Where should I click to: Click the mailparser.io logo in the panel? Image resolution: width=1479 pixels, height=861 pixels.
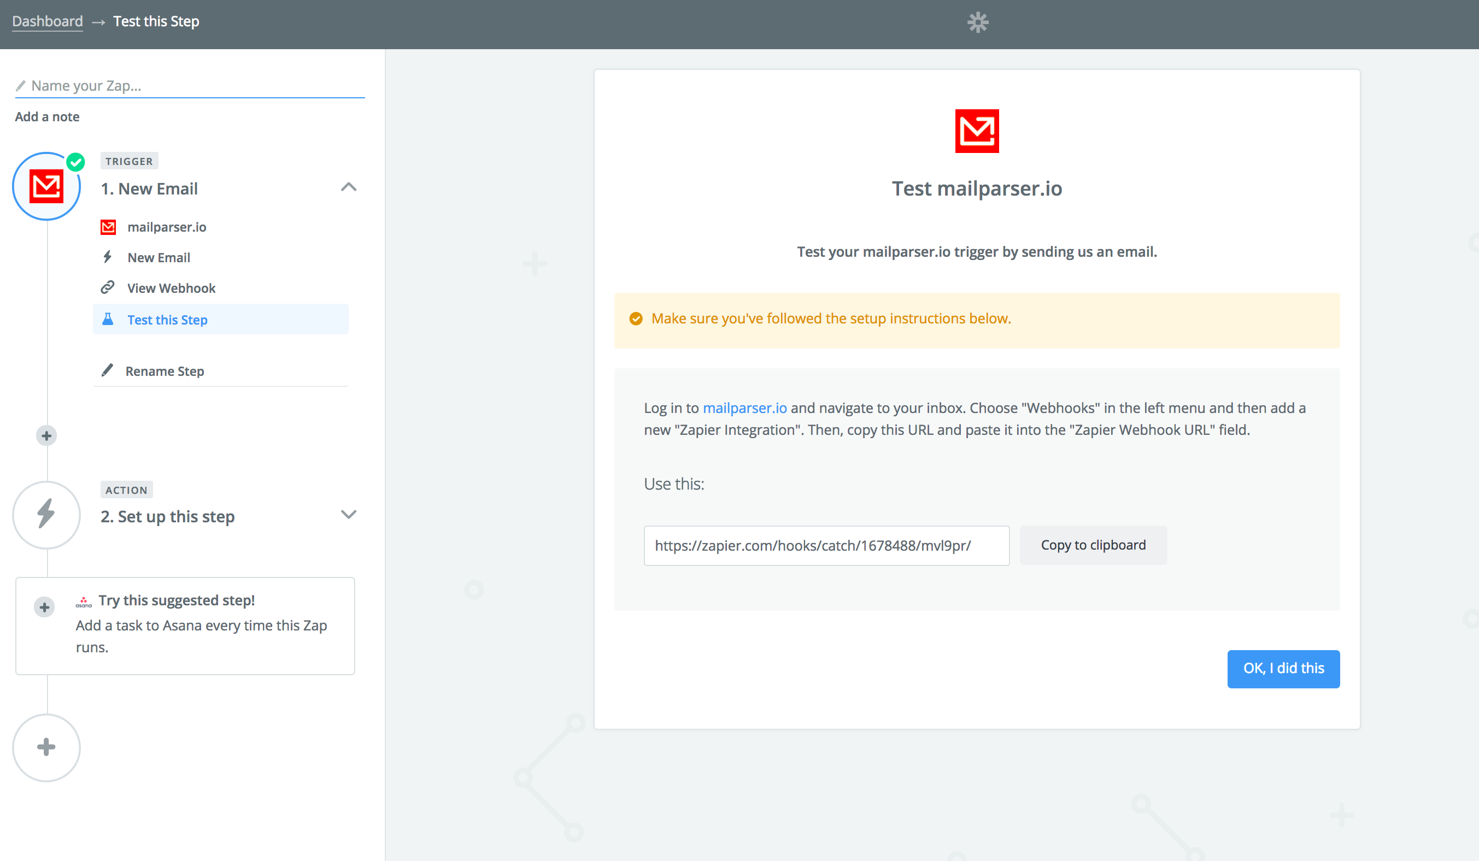[x=976, y=131]
